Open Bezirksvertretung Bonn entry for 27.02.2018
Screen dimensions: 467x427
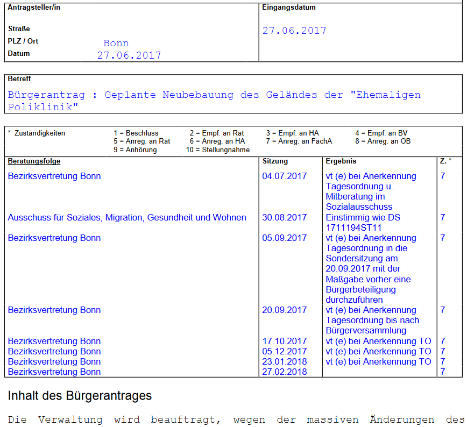coord(54,372)
